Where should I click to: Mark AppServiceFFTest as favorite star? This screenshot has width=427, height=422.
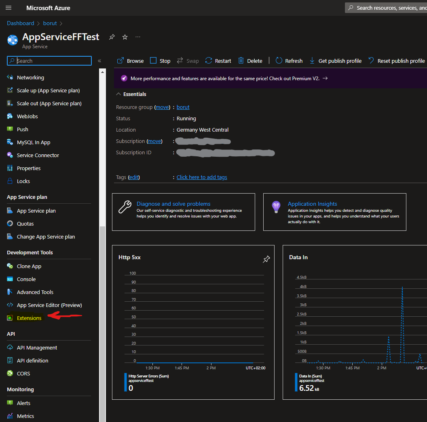125,37
